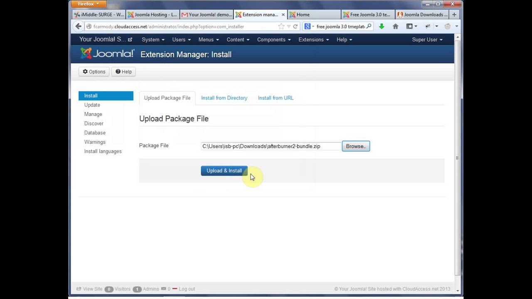
Task: Open Manage in the sidebar
Action: [x=93, y=114]
